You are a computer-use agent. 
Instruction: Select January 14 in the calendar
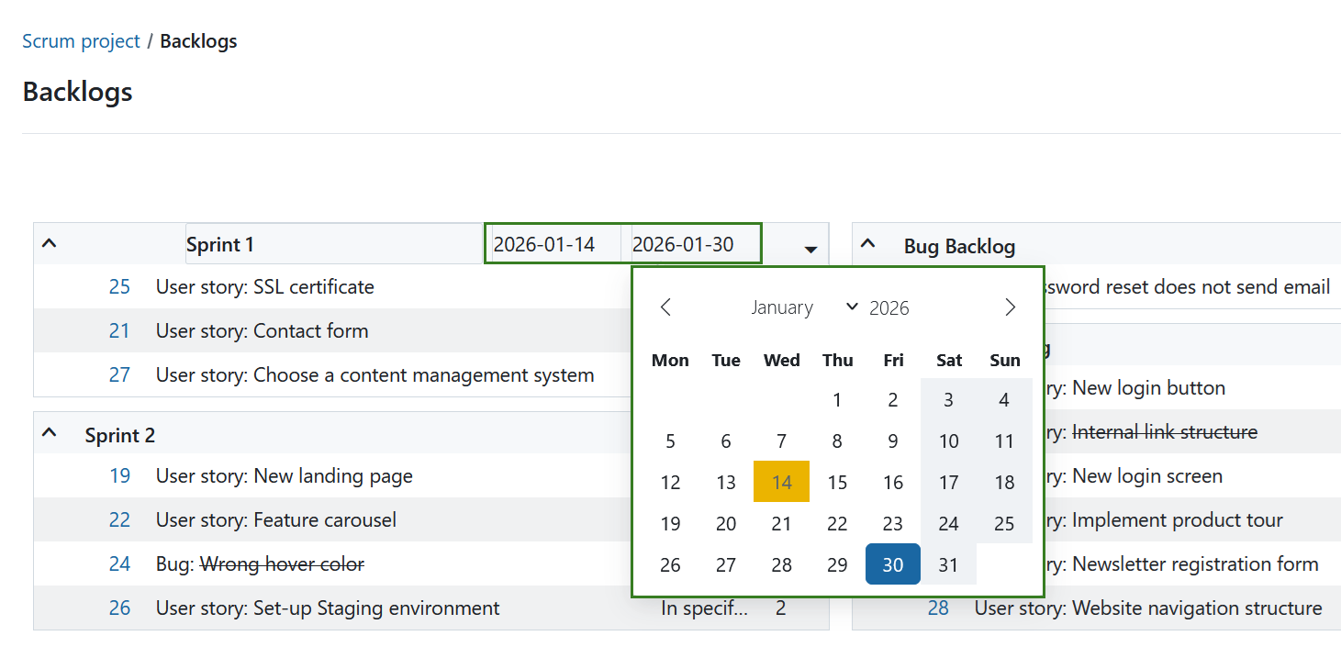coord(781,481)
